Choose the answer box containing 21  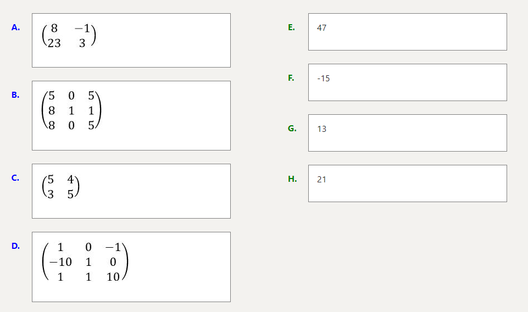pyautogui.click(x=407, y=183)
